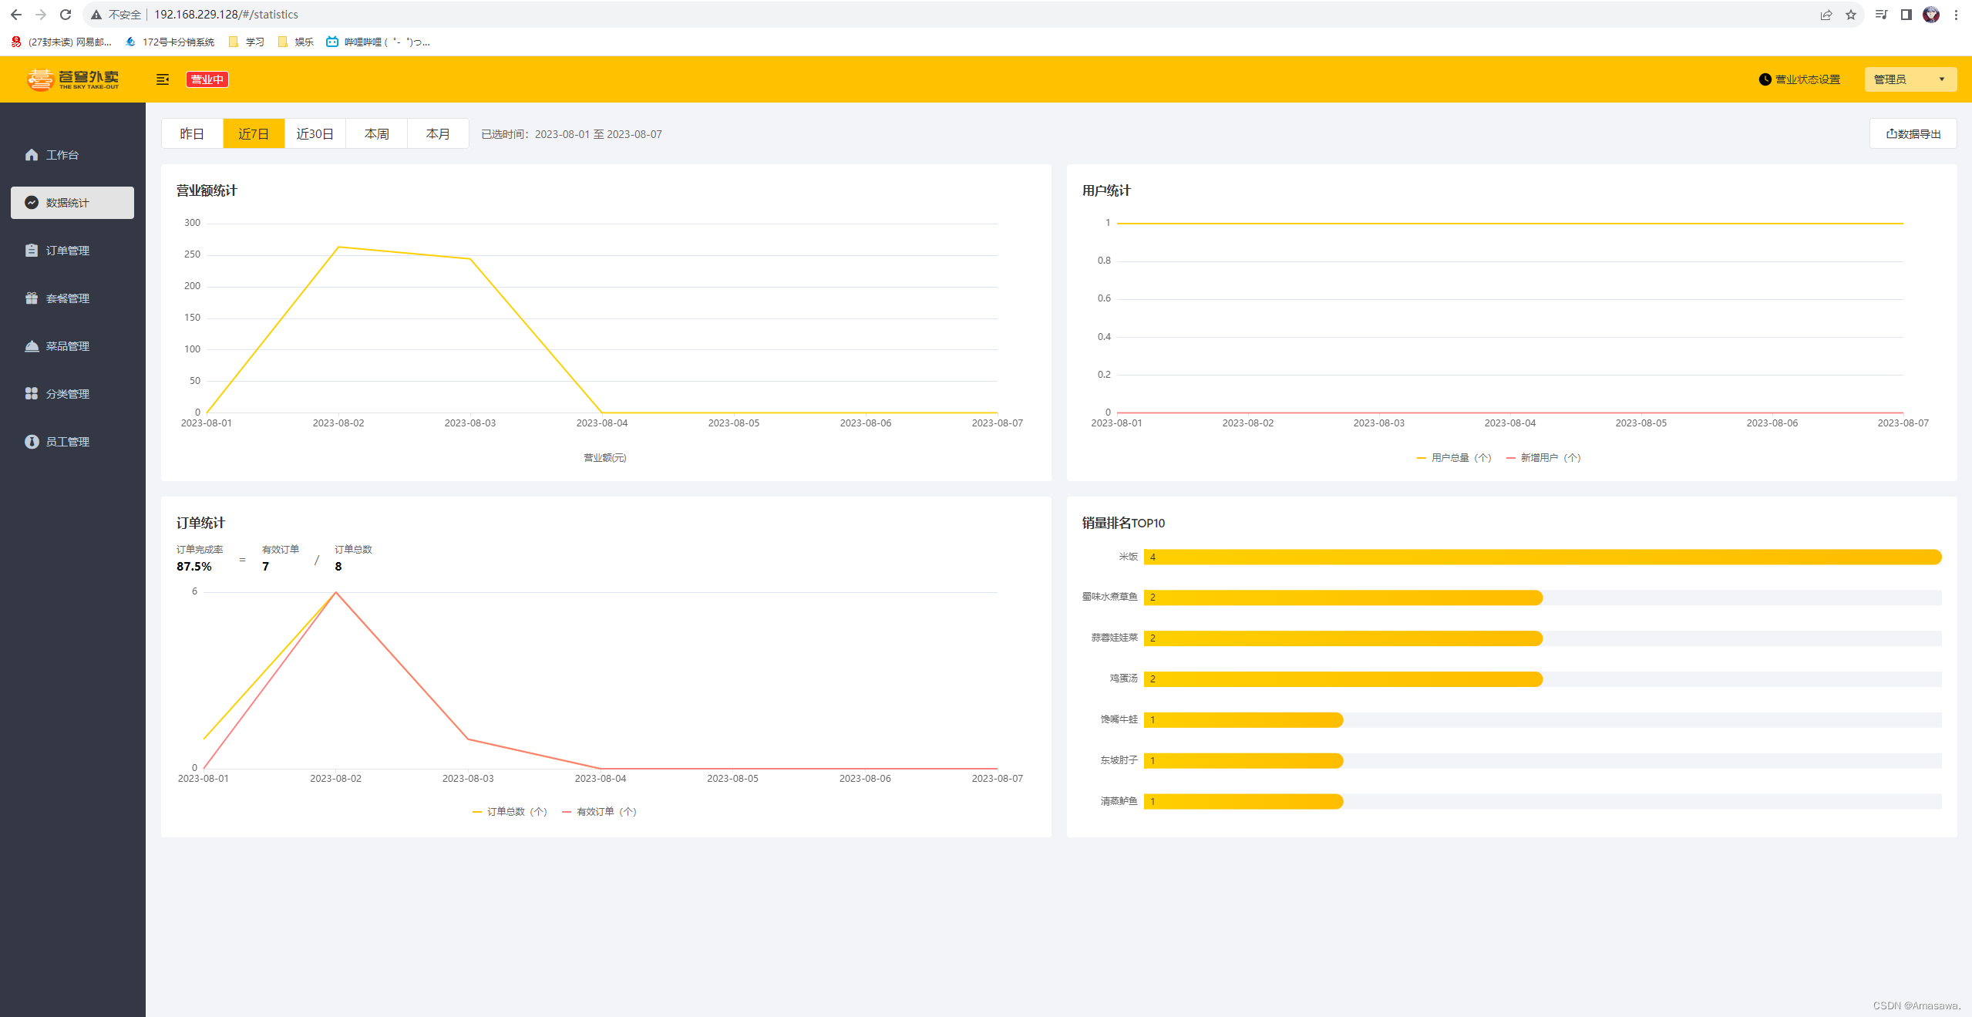1972x1017 pixels.
Task: Toggle 有效订单 legend in order chart
Action: [599, 811]
